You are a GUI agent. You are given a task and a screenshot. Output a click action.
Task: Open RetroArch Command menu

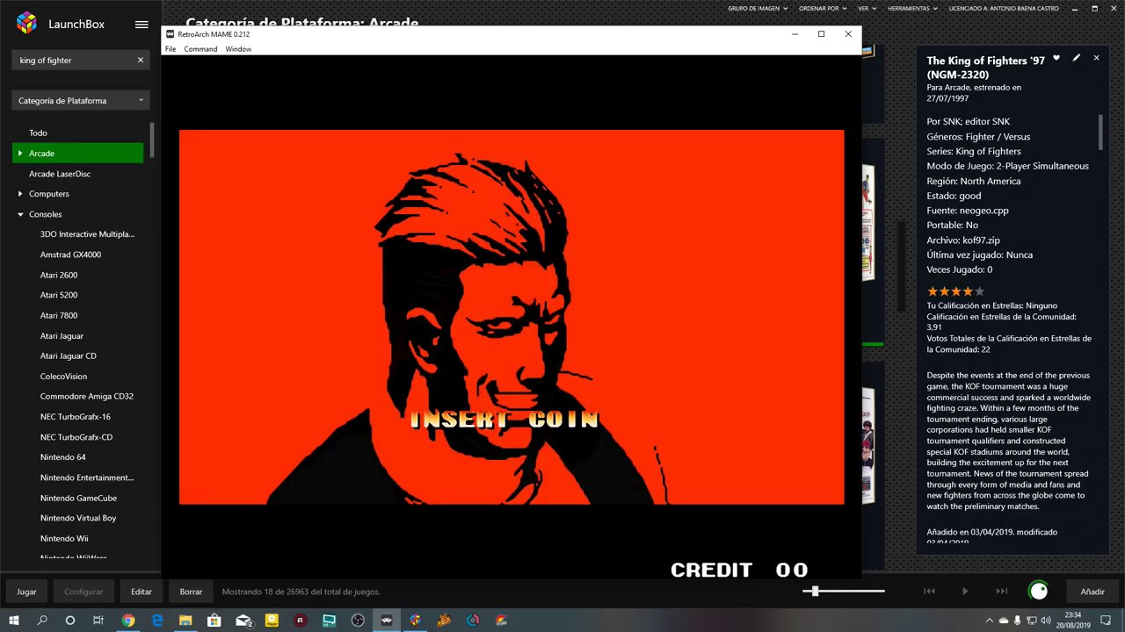pyautogui.click(x=200, y=49)
